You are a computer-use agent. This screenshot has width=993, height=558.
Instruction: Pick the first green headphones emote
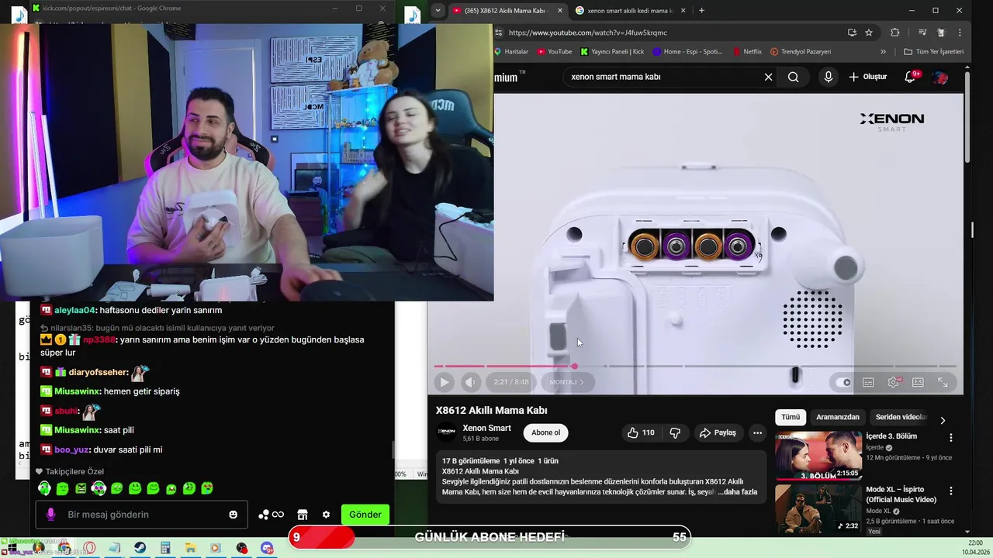point(44,488)
